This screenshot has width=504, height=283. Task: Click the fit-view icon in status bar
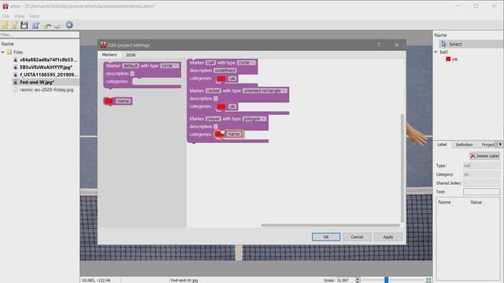pyautogui.click(x=428, y=280)
